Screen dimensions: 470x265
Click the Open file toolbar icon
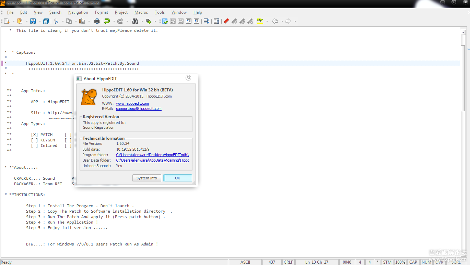20,21
